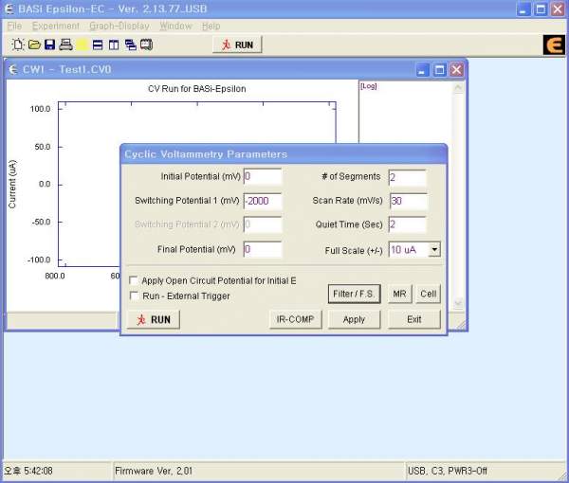Click the yellow square toolbar icon
This screenshot has width=569, height=483.
click(82, 45)
